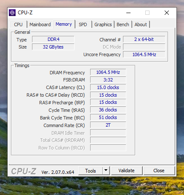The height and width of the screenshot is (195, 184).
Task: Click the Size label in General group
Action: point(23,47)
